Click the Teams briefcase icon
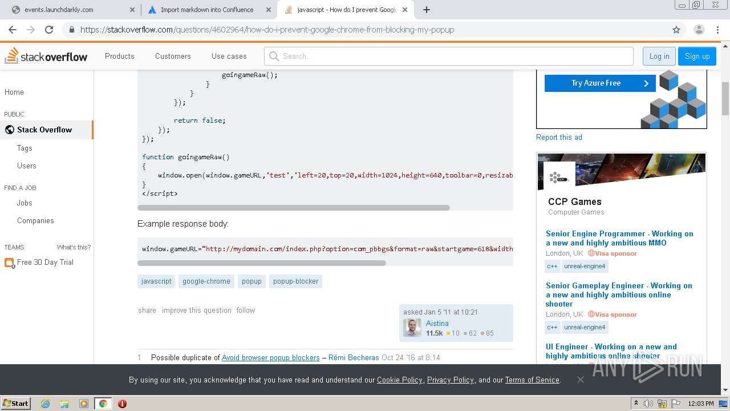The width and height of the screenshot is (730, 411). click(x=9, y=263)
